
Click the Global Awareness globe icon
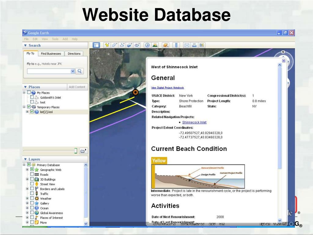37,213
